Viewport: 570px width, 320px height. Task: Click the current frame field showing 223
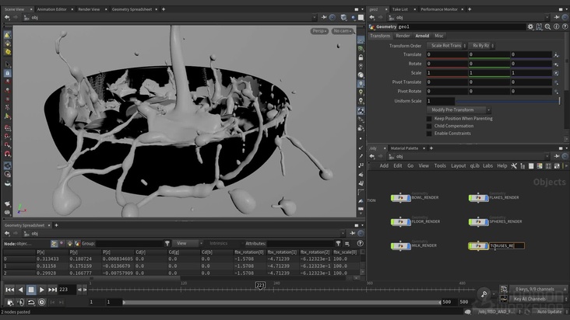[67, 290]
